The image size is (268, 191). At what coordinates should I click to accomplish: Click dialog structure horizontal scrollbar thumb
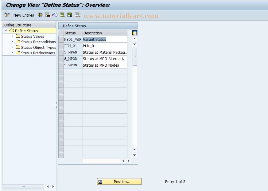point(24,187)
